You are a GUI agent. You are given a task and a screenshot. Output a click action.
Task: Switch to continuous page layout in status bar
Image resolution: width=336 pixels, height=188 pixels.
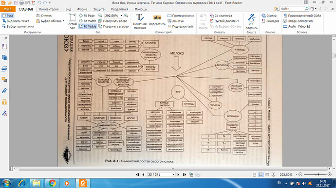click(261, 175)
